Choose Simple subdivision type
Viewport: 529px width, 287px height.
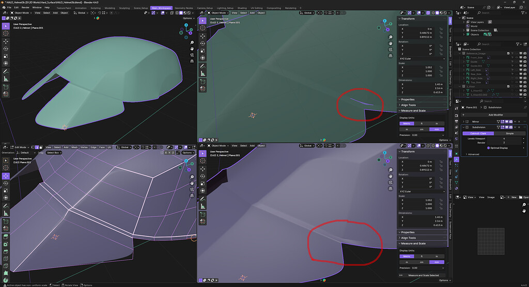point(509,134)
